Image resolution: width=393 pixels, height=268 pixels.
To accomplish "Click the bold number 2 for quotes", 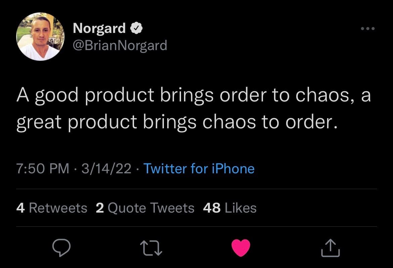I will point(99,208).
